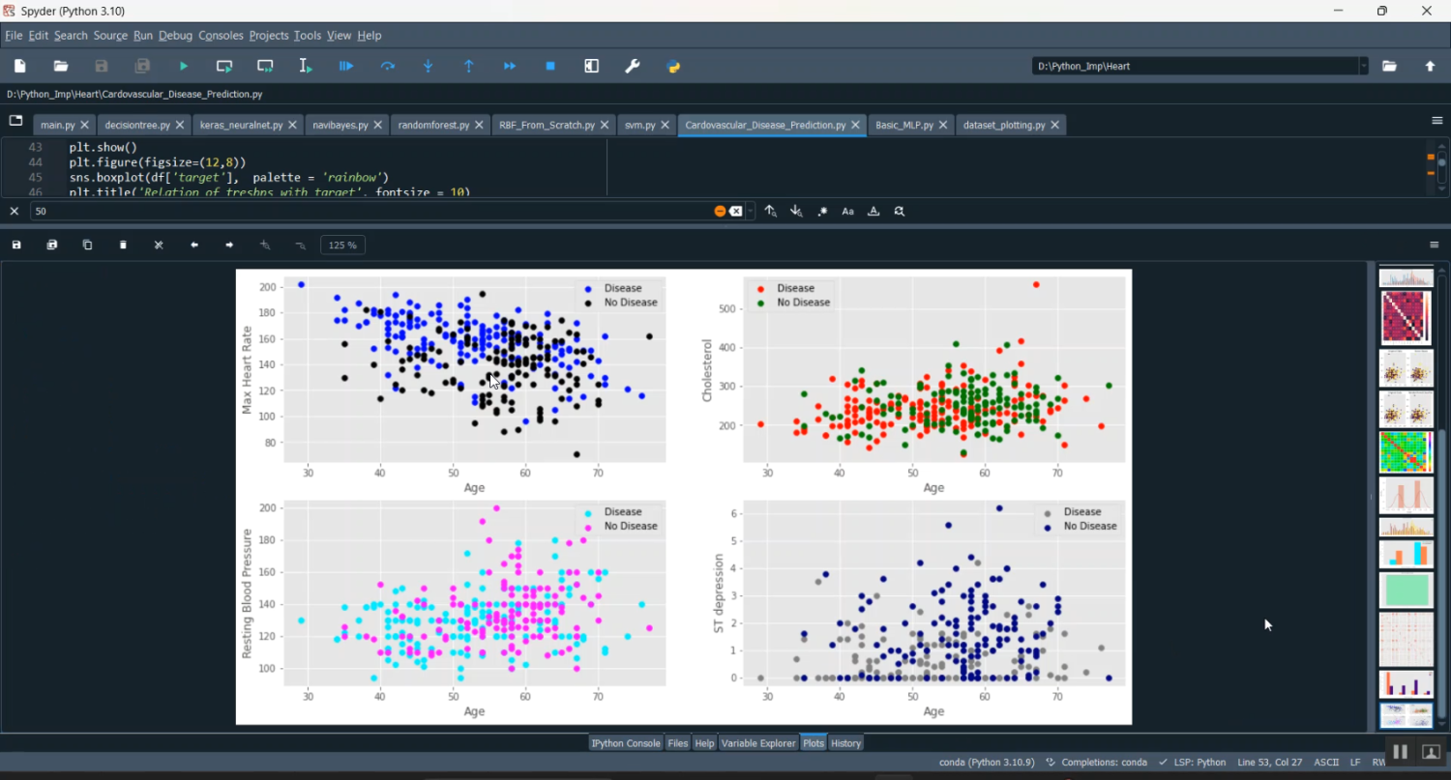Switch to the Variable Explorer pane
Screen dimensions: 1451x780
point(757,743)
